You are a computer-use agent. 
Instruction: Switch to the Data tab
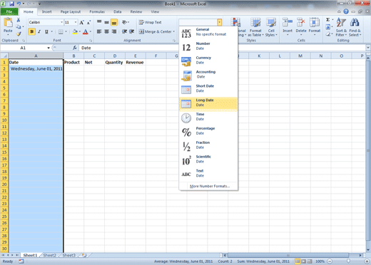coord(118,11)
